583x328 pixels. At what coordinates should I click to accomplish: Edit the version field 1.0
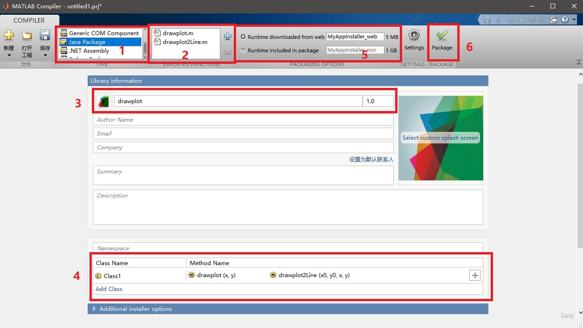378,101
